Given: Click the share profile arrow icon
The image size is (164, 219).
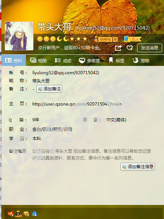Looking at the screenshot, I should [x=118, y=48].
